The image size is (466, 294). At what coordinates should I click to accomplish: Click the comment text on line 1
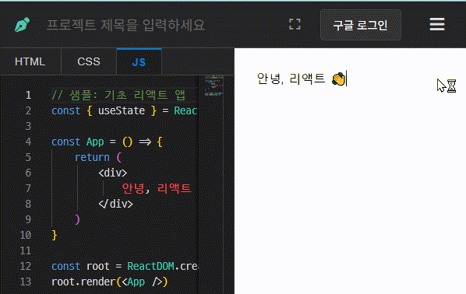[x=118, y=95]
